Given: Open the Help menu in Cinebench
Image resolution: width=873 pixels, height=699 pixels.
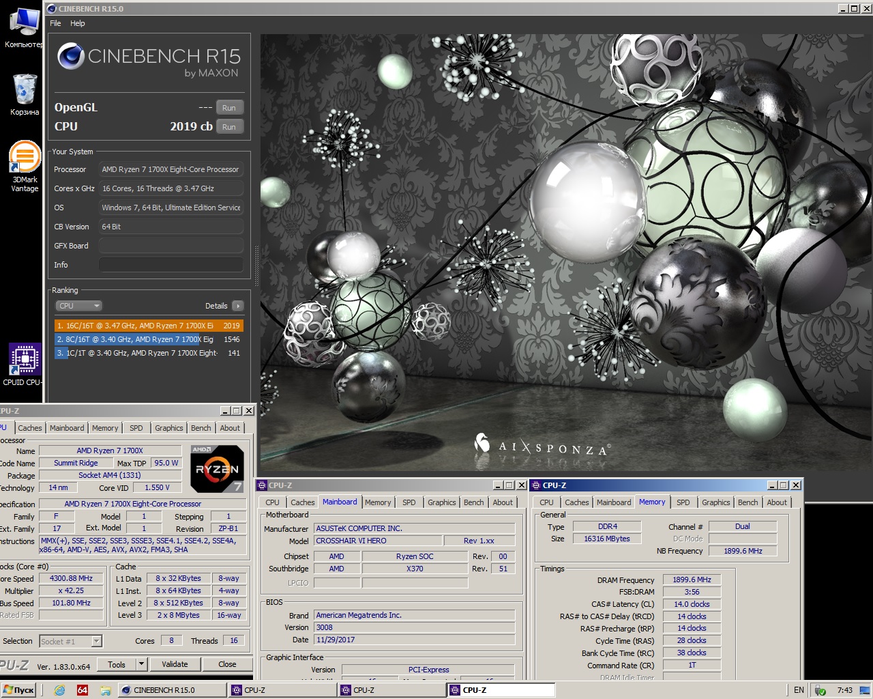Looking at the screenshot, I should point(78,23).
